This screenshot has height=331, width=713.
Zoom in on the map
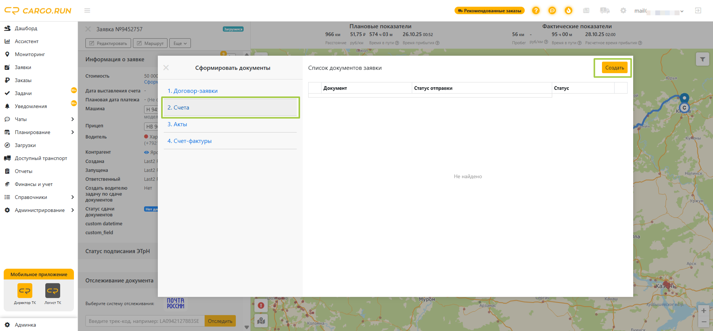pos(703,311)
